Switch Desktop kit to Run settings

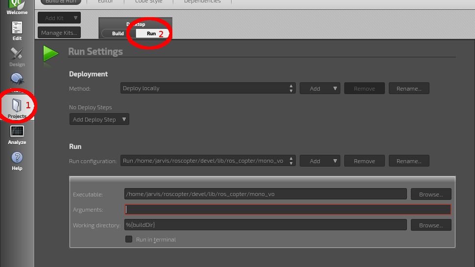151,34
